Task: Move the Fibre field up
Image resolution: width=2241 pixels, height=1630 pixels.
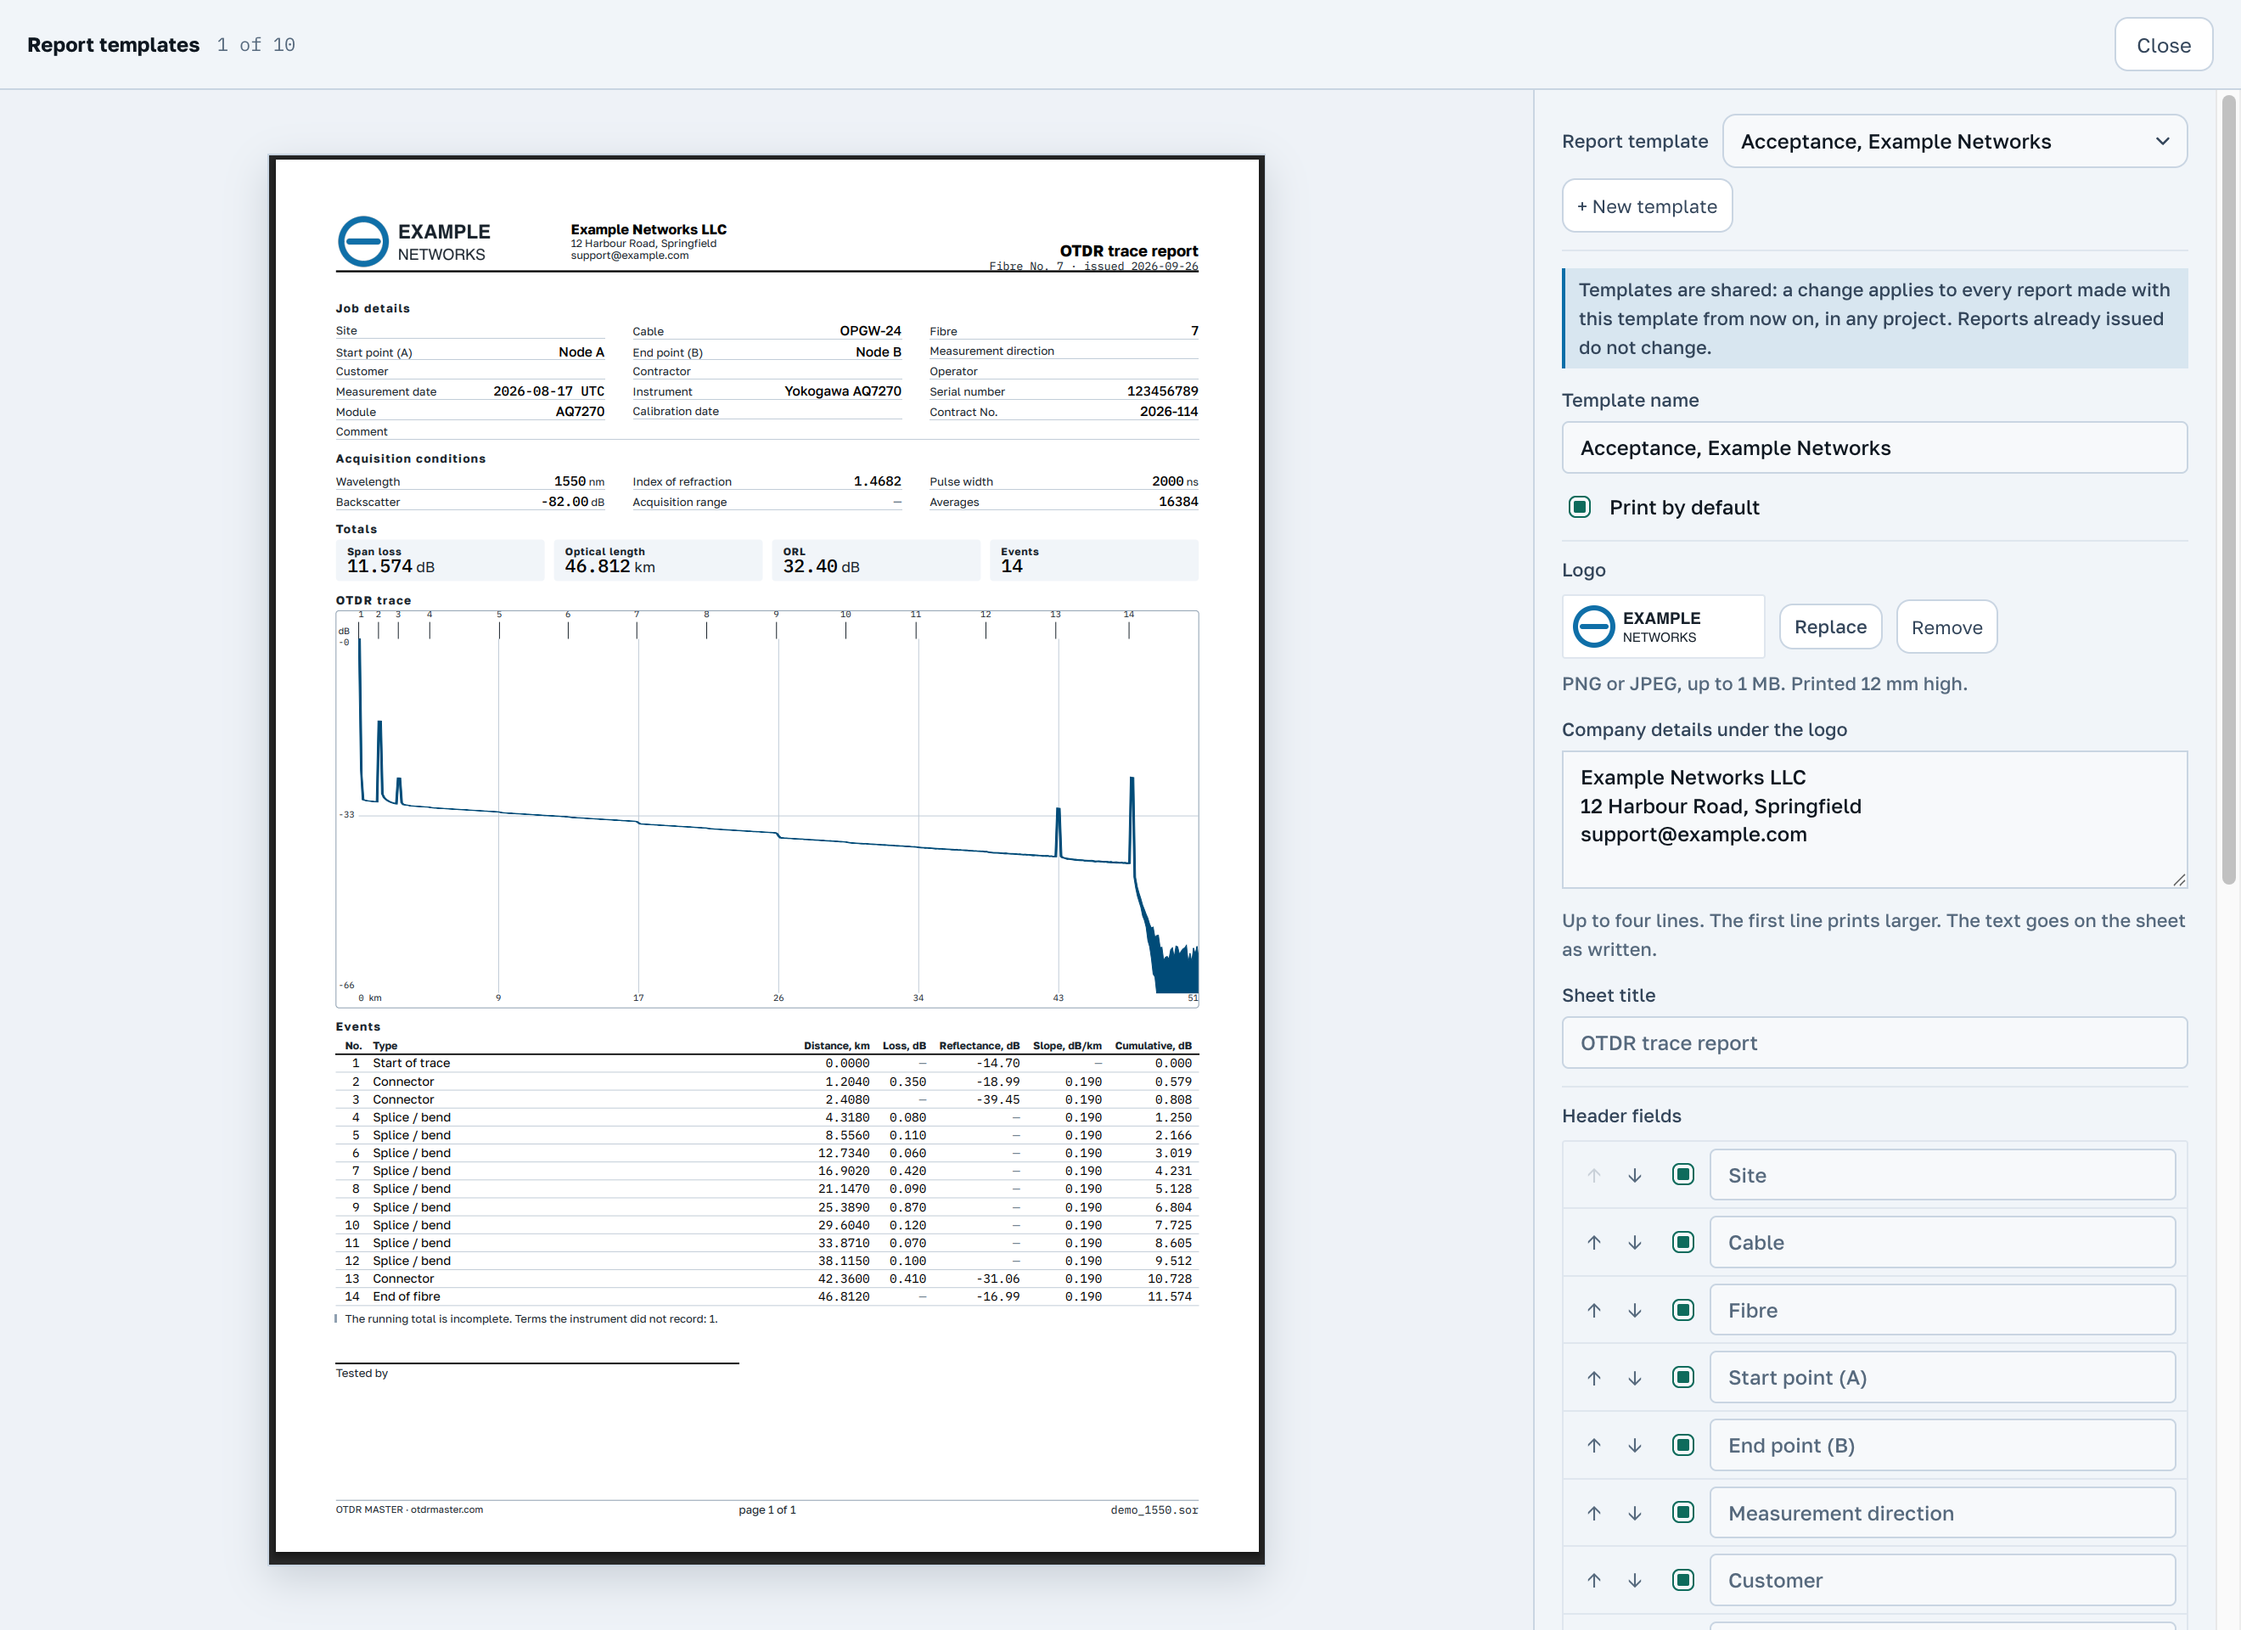Action: click(x=1594, y=1311)
